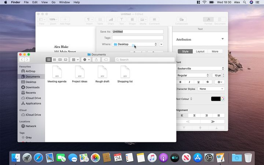Align text left in Pages
Viewport: 264px width, 165px height.
click(182, 115)
